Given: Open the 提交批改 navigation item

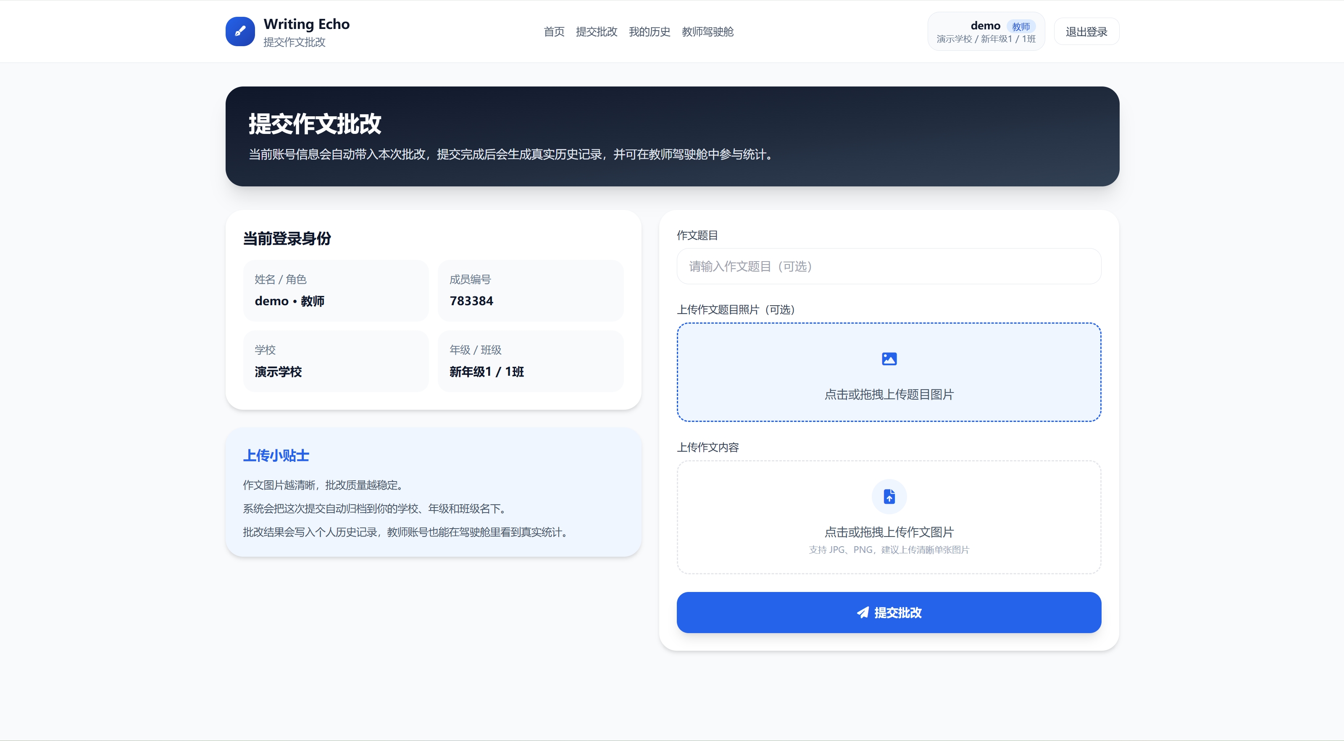Looking at the screenshot, I should pos(596,32).
